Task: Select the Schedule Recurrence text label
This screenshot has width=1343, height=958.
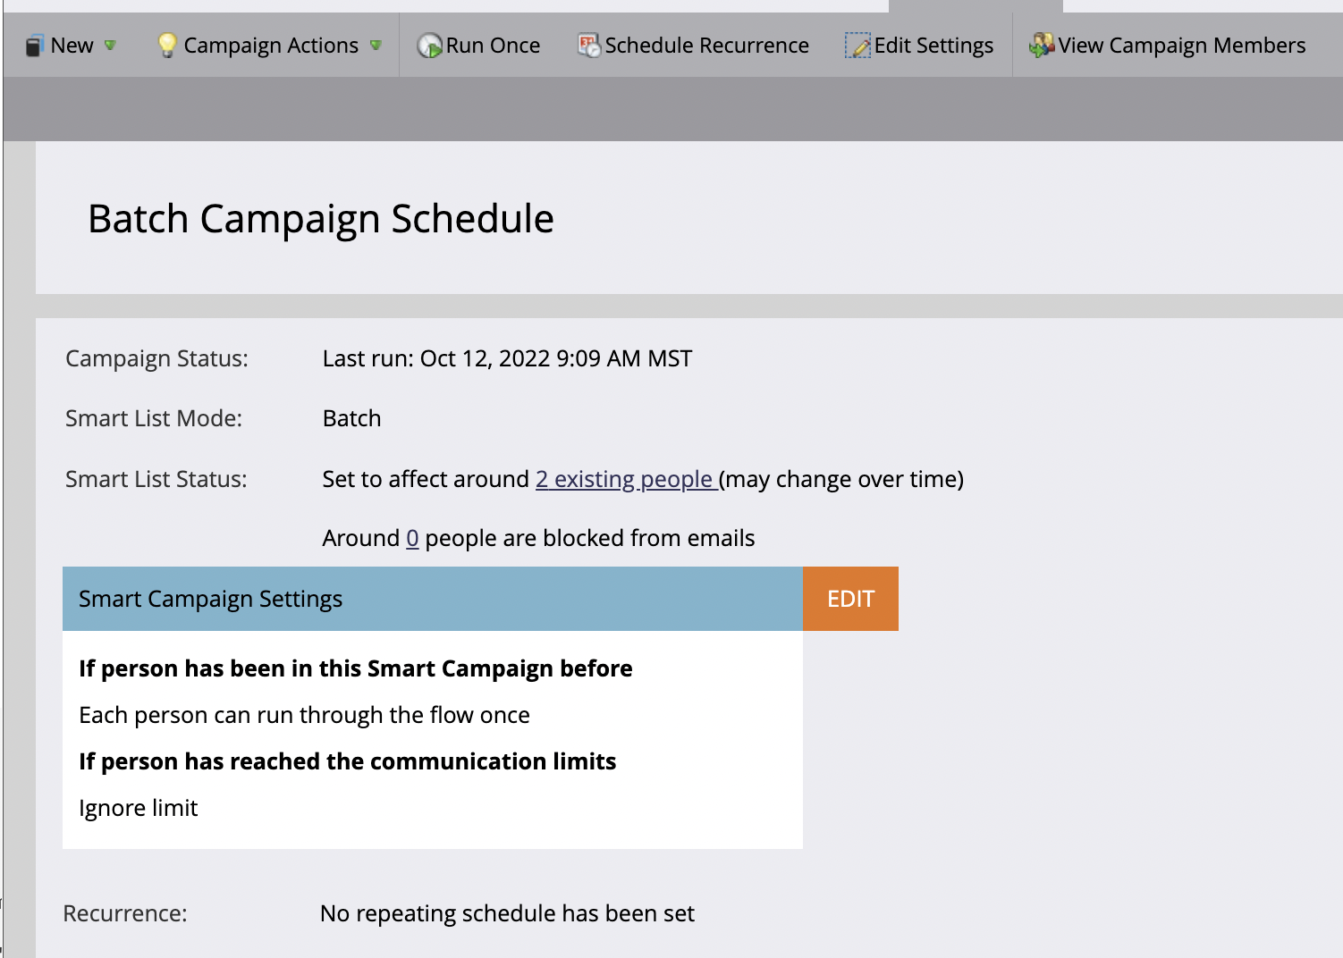Action: pos(706,46)
